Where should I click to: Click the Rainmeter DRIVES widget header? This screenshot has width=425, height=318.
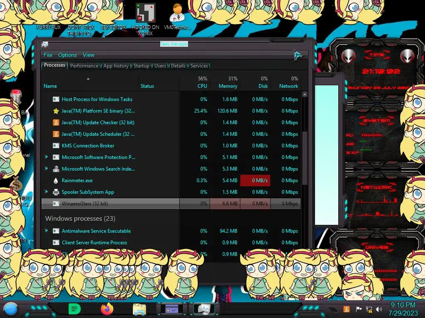pos(376,247)
